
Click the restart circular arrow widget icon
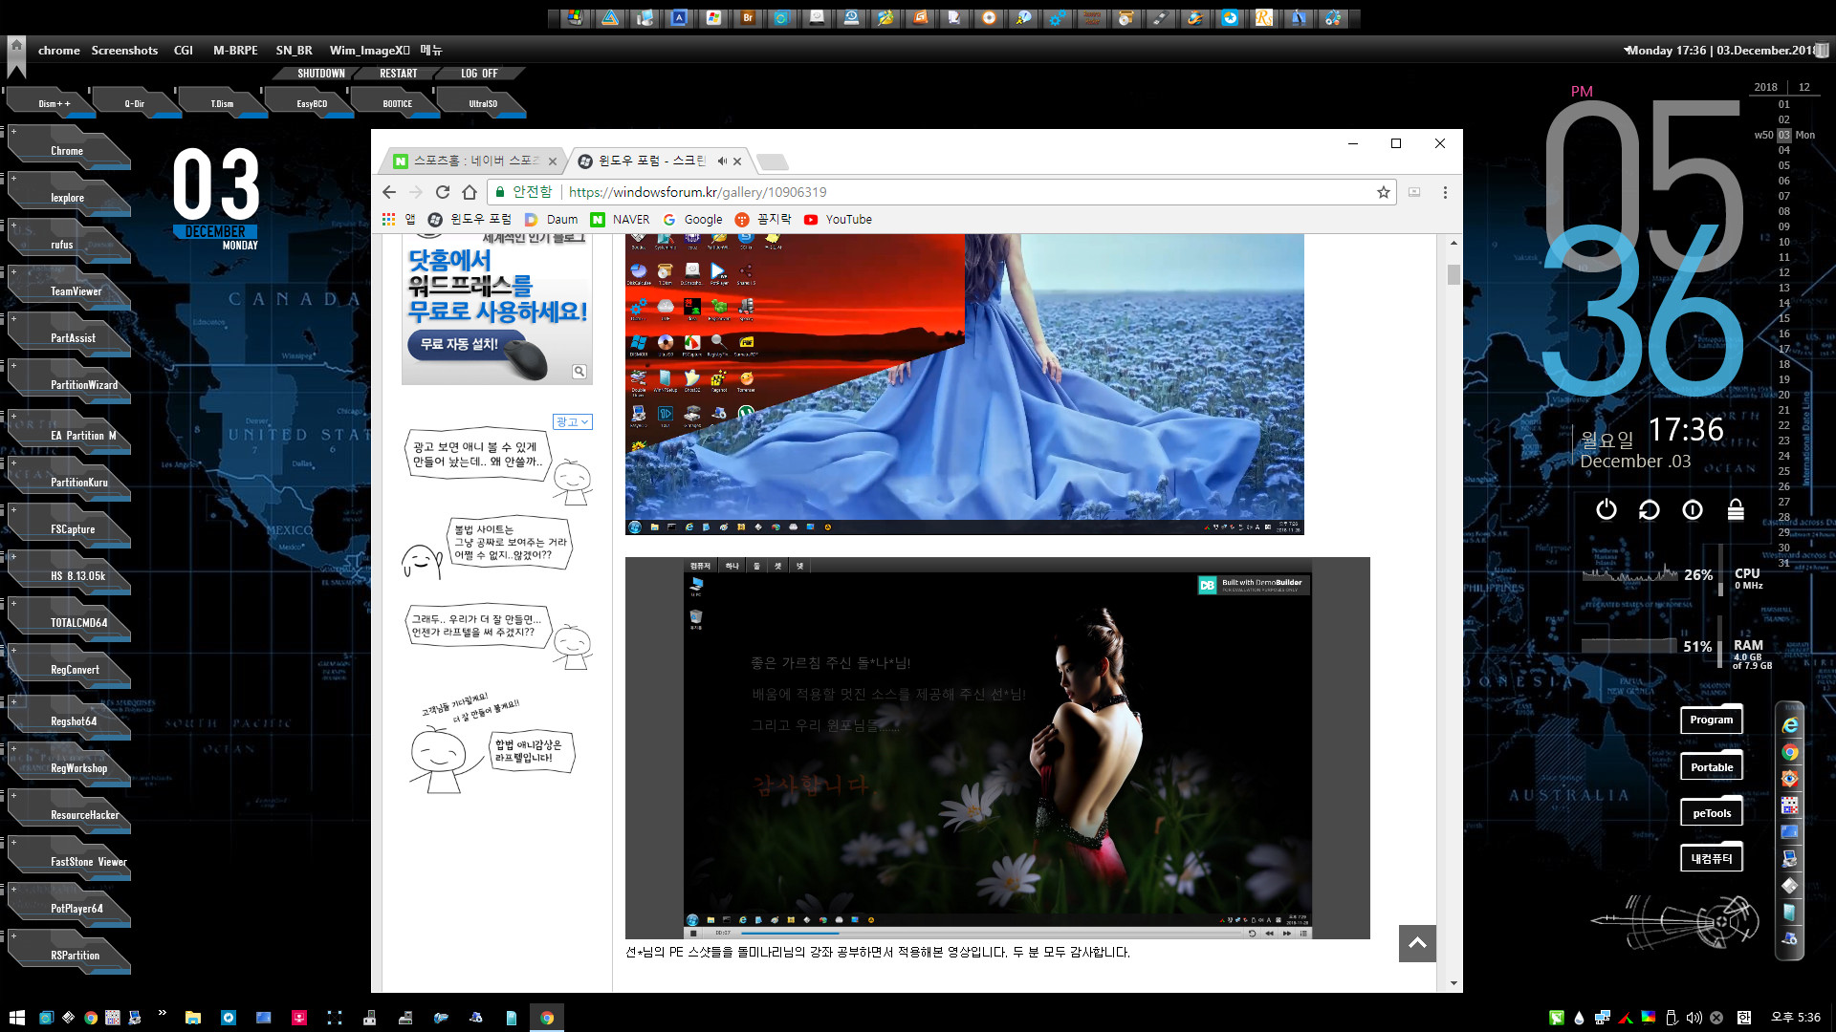pyautogui.click(x=1650, y=509)
